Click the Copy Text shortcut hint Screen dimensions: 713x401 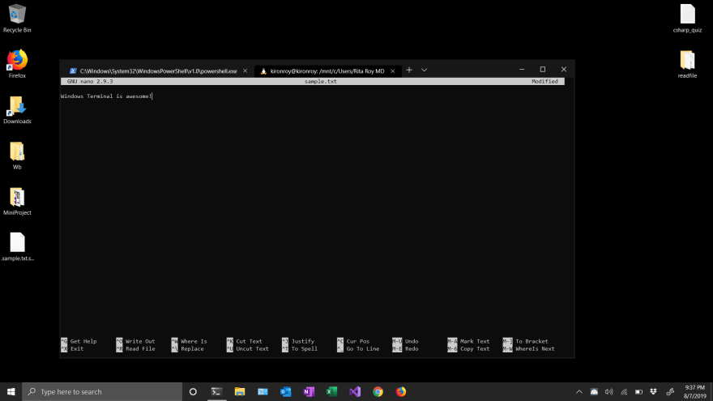pos(469,349)
